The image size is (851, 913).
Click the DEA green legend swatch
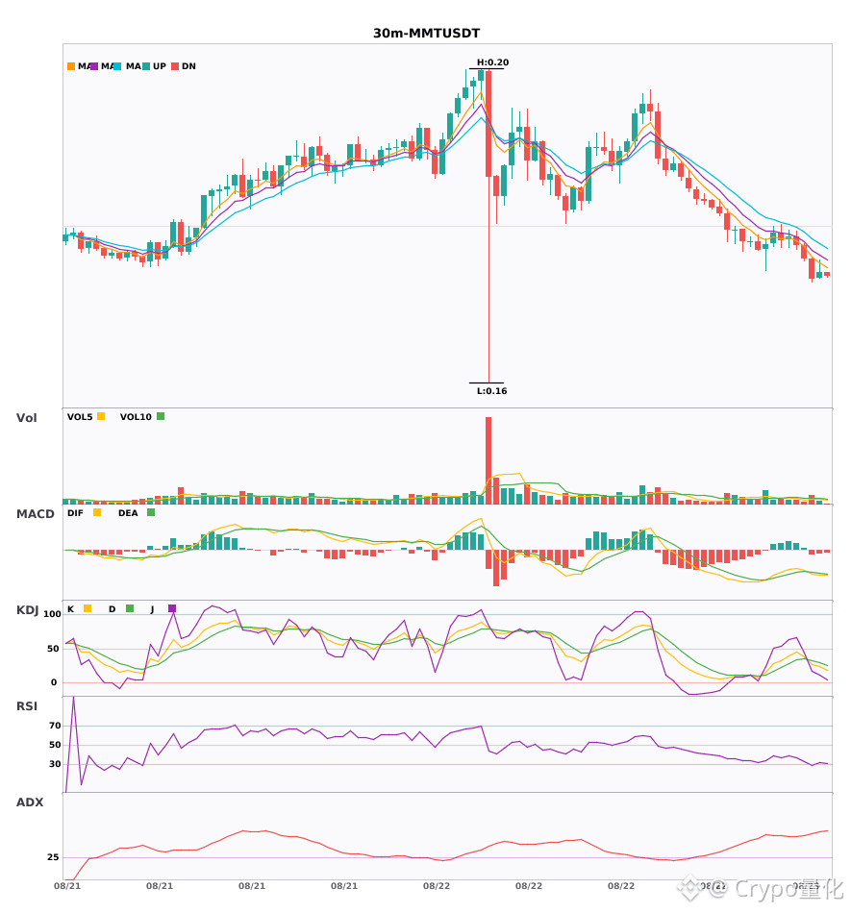tap(151, 512)
